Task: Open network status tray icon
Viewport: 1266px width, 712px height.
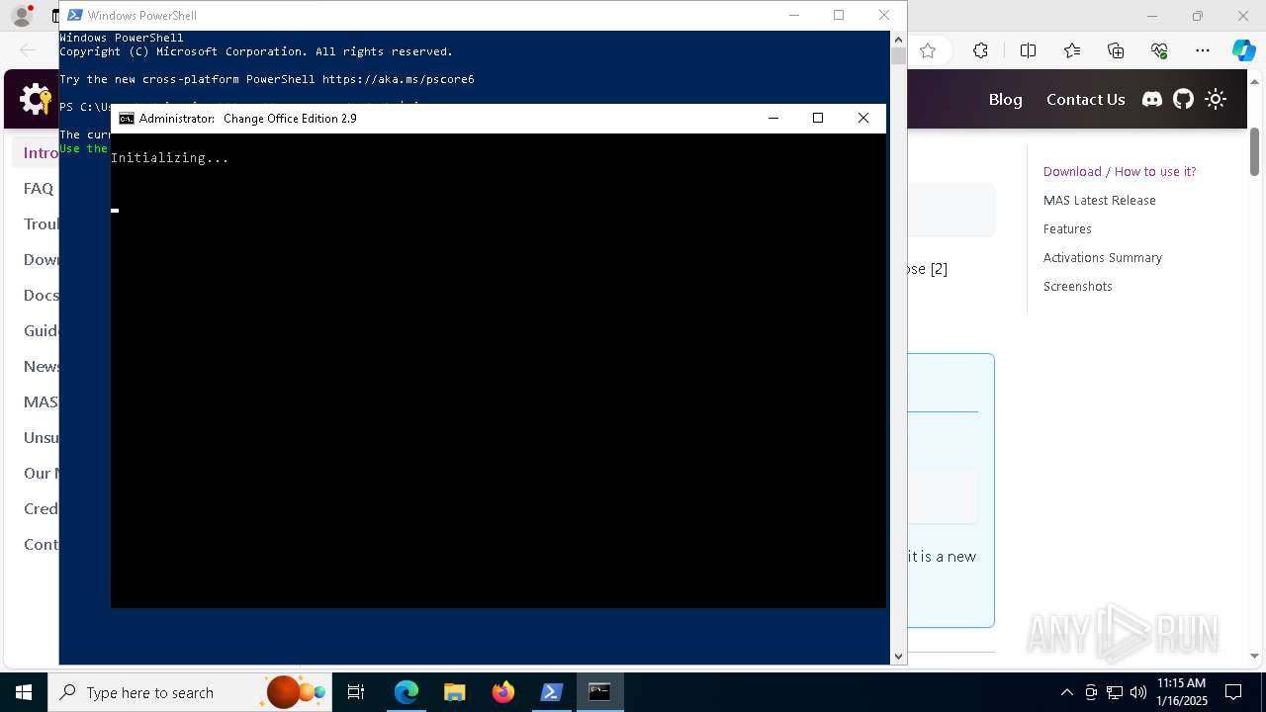Action: [1115, 692]
